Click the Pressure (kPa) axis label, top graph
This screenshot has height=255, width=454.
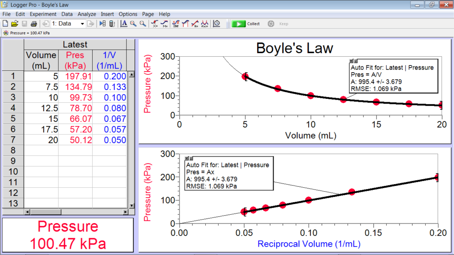tap(147, 84)
